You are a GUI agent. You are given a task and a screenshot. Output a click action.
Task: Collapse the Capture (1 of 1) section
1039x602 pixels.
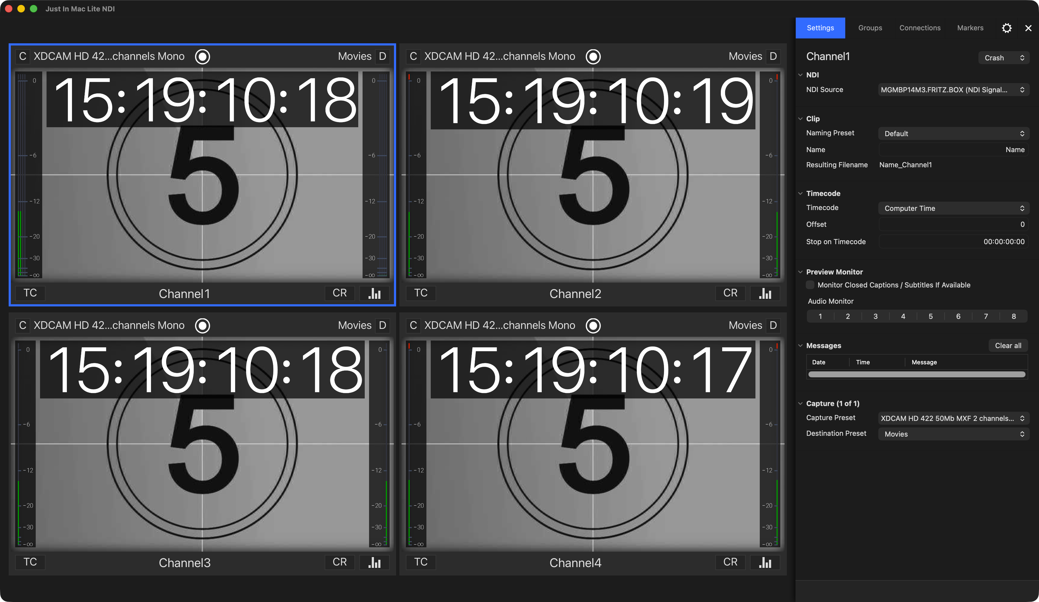(x=800, y=404)
